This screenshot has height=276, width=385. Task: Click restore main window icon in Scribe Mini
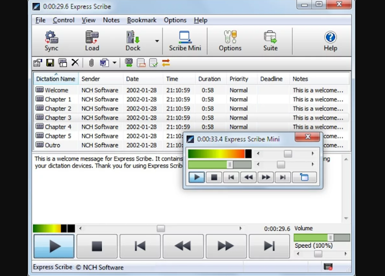click(x=304, y=177)
